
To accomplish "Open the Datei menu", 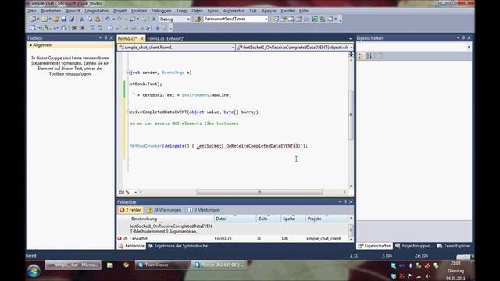I will pyautogui.click(x=31, y=11).
